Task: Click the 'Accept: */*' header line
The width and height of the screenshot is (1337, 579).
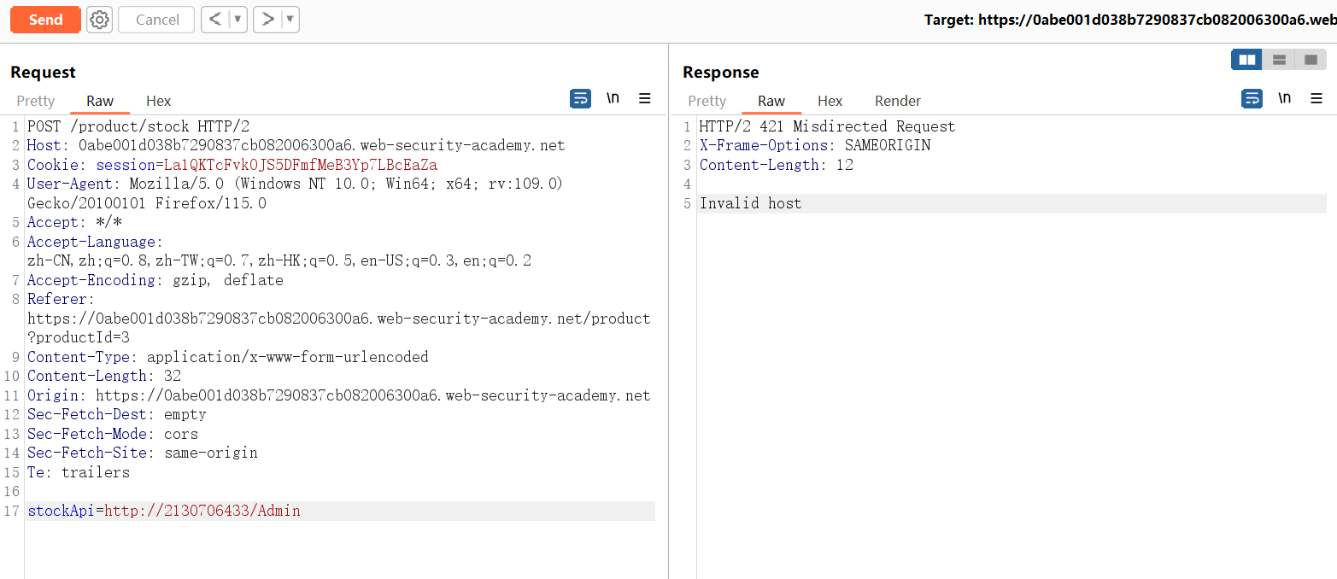Action: click(x=74, y=222)
